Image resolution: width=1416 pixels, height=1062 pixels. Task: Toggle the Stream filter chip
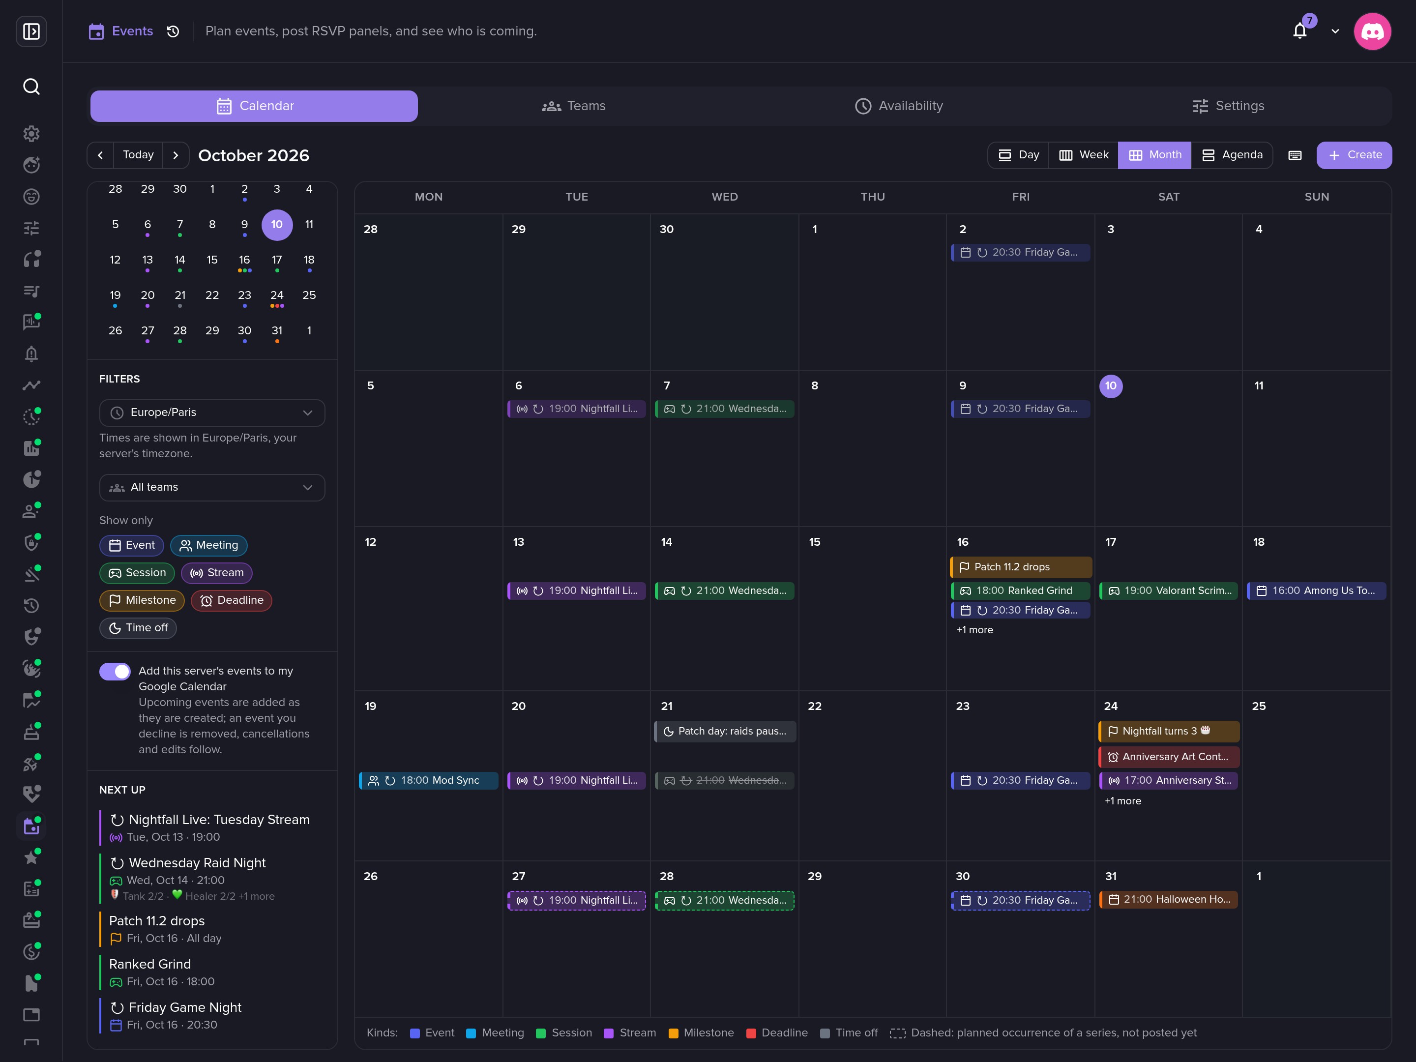coord(217,572)
